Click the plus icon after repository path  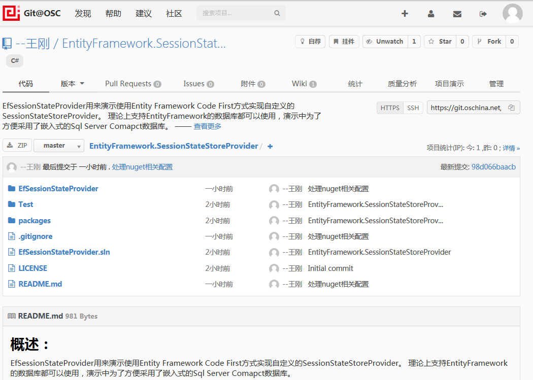coord(270,146)
